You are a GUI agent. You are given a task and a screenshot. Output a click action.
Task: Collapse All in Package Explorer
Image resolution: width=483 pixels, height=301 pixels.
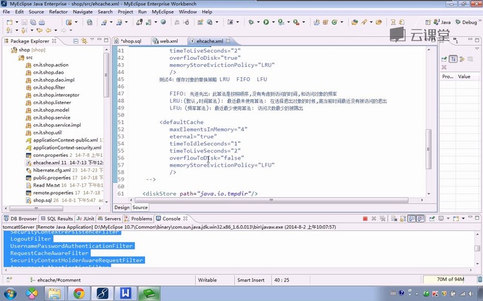[x=76, y=41]
